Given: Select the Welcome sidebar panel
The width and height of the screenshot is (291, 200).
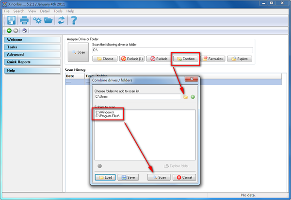Looking at the screenshot, I should coord(32,40).
